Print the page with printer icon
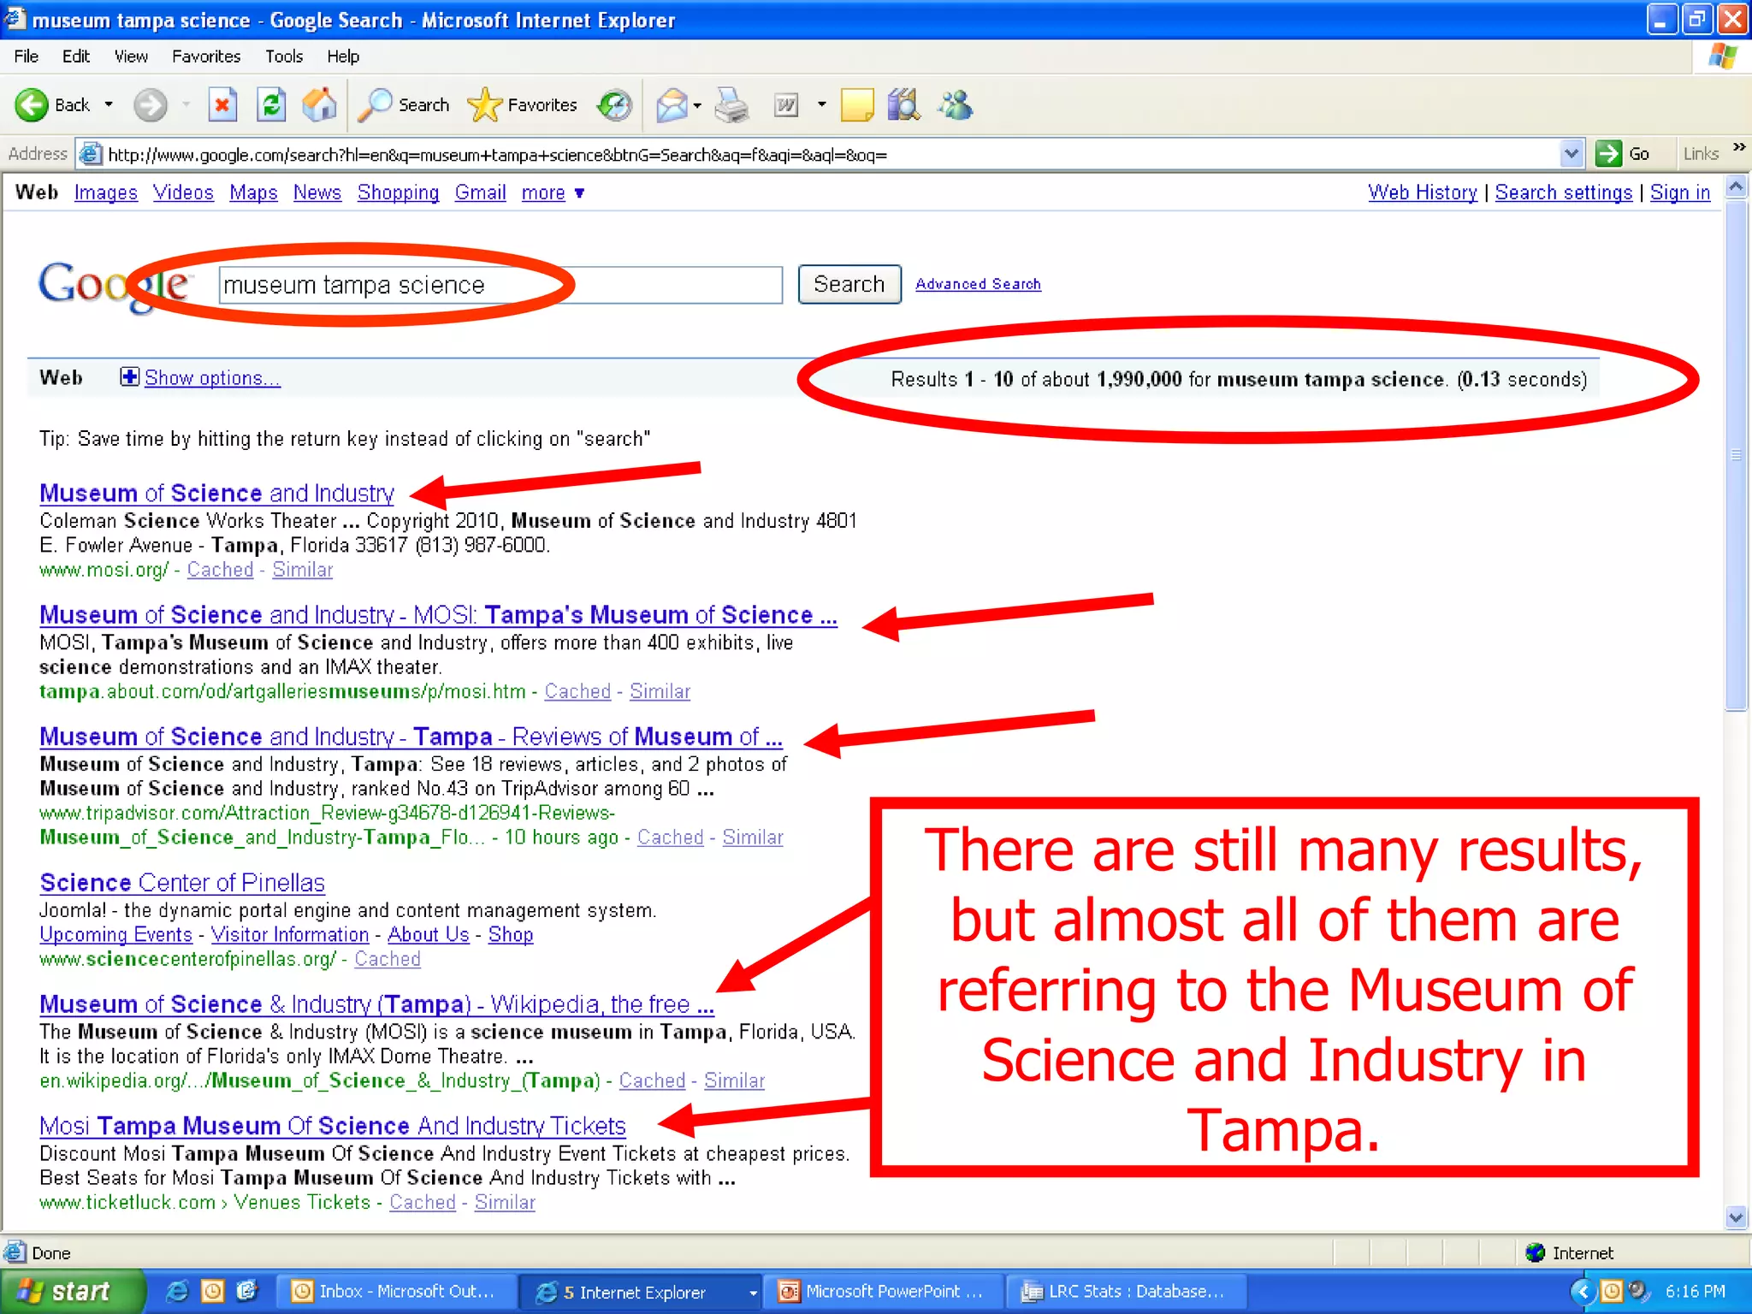 732,105
